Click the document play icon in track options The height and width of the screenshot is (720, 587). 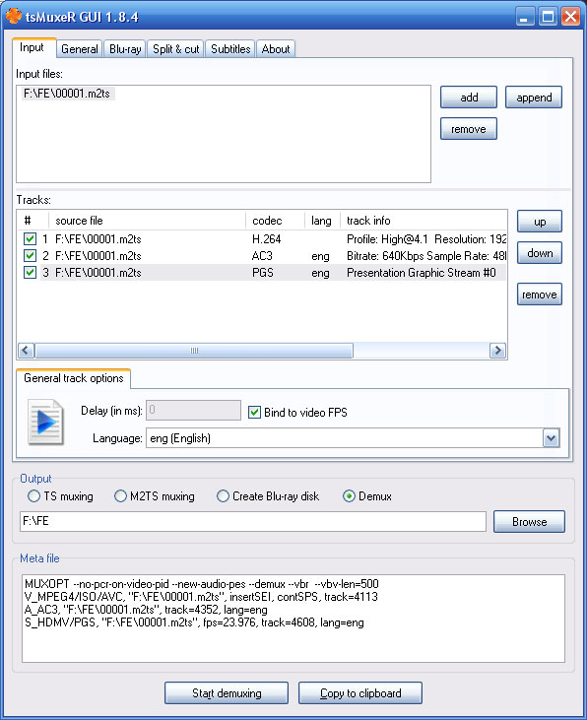(x=45, y=422)
